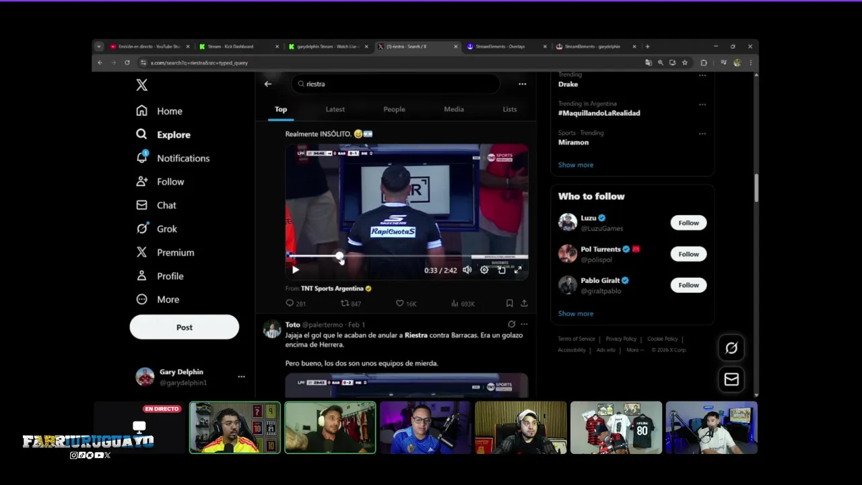Switch to the Media tab
The width and height of the screenshot is (862, 485).
(x=454, y=109)
